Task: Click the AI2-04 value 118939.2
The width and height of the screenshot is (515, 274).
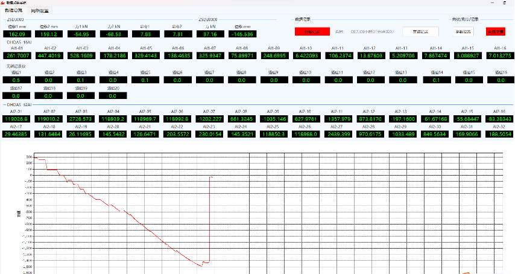Action: point(113,119)
